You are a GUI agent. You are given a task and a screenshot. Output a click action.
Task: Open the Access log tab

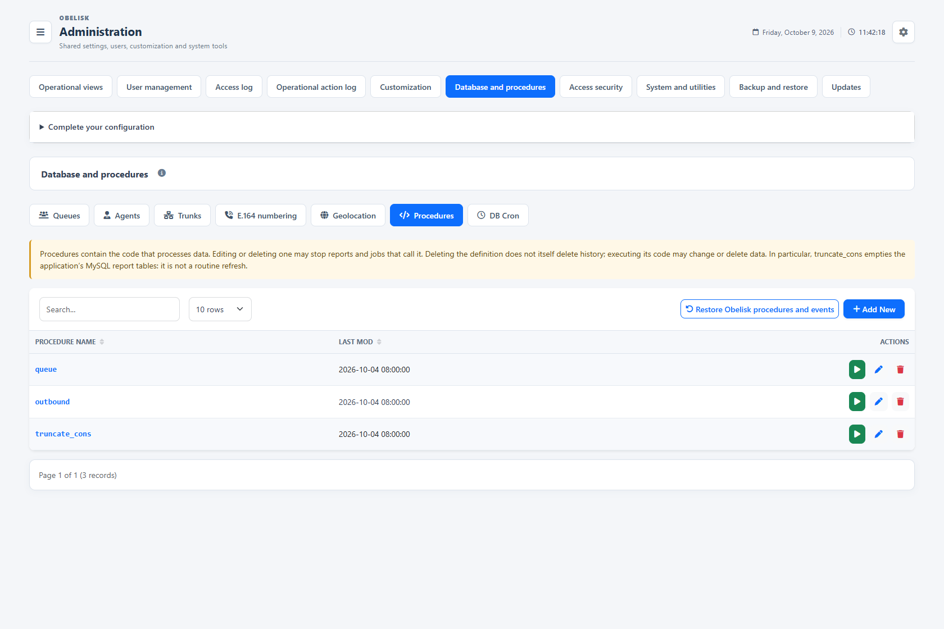(x=234, y=86)
